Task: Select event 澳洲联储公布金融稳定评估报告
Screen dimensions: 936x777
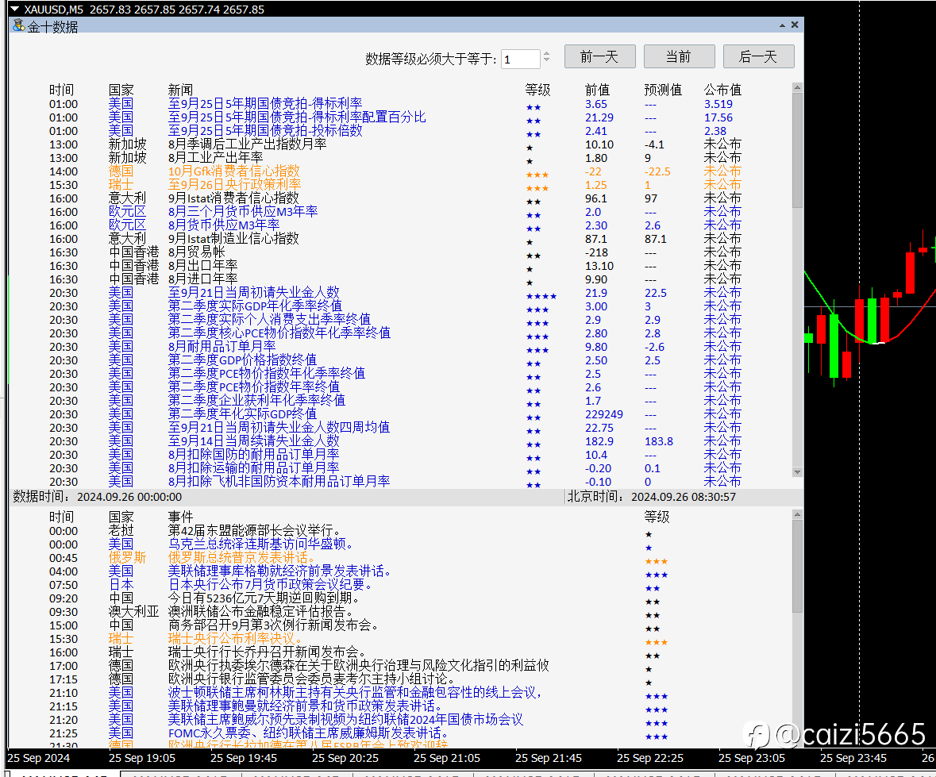Action: (358, 612)
